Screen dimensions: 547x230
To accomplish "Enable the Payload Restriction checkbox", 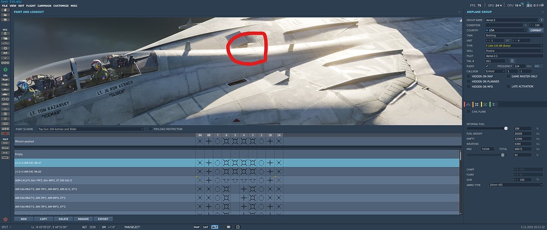I will coord(150,129).
